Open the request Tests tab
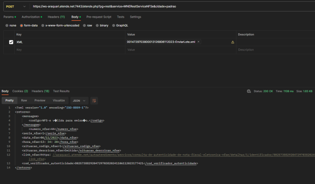This screenshot has height=184, width=315. 121,17
